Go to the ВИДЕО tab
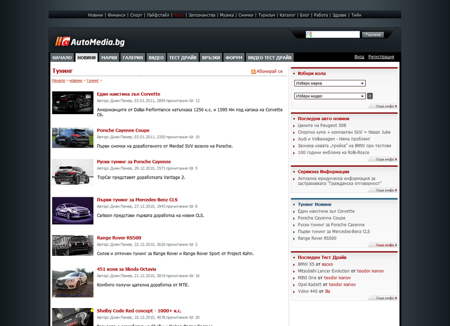Screen dimensions: 450x326 156,58
